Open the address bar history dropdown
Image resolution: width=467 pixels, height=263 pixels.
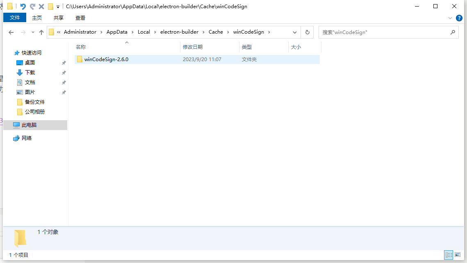pyautogui.click(x=295, y=32)
